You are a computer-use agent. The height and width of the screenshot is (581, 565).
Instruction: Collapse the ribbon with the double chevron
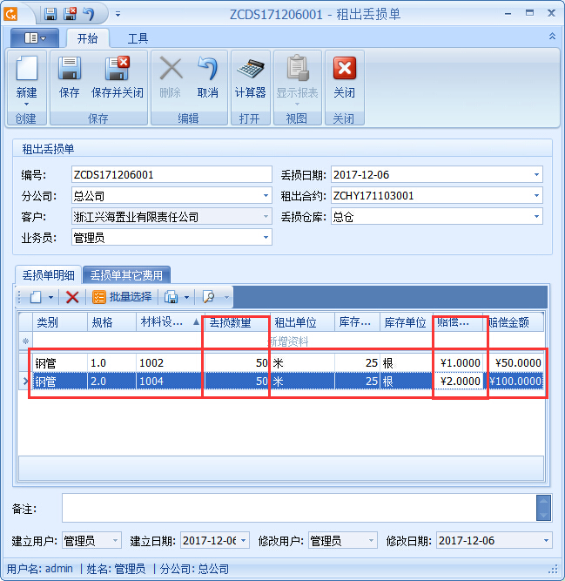pyautogui.click(x=552, y=36)
